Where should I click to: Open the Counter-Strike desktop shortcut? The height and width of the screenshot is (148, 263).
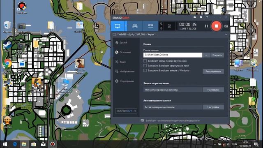click(x=36, y=85)
